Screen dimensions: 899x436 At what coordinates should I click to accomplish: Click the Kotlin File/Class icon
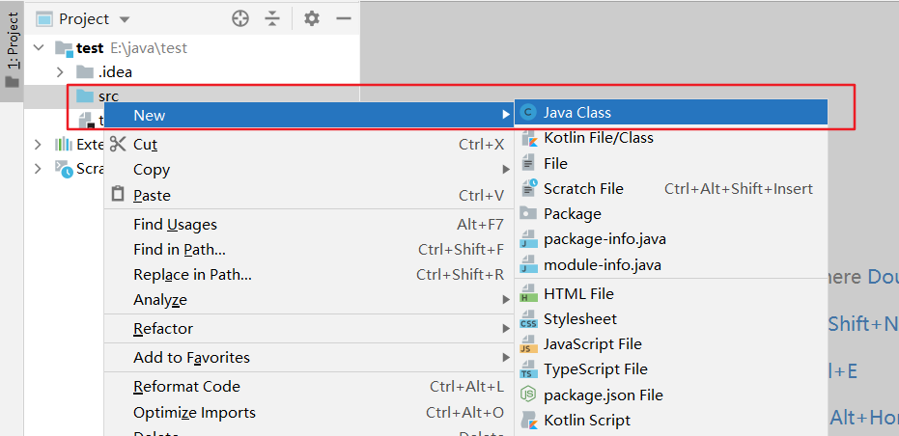528,139
